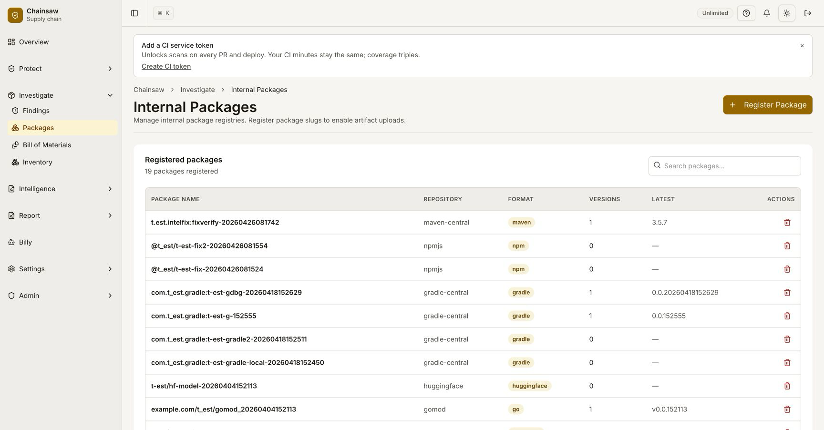824x430 pixels.
Task: Dismiss the CI service token banner
Action: click(x=802, y=46)
